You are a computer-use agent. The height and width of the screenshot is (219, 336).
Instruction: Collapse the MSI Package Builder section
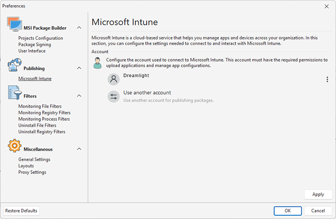(79, 28)
